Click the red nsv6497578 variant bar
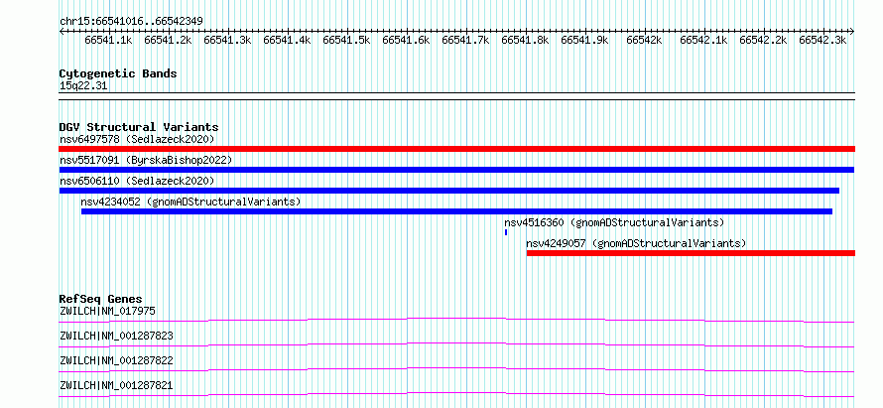Viewport: 883px width, 408px height. click(x=456, y=149)
